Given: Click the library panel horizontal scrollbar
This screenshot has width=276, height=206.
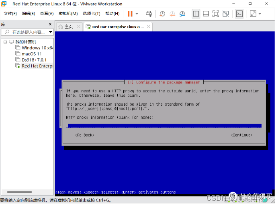Looking at the screenshot, I should 19,192.
